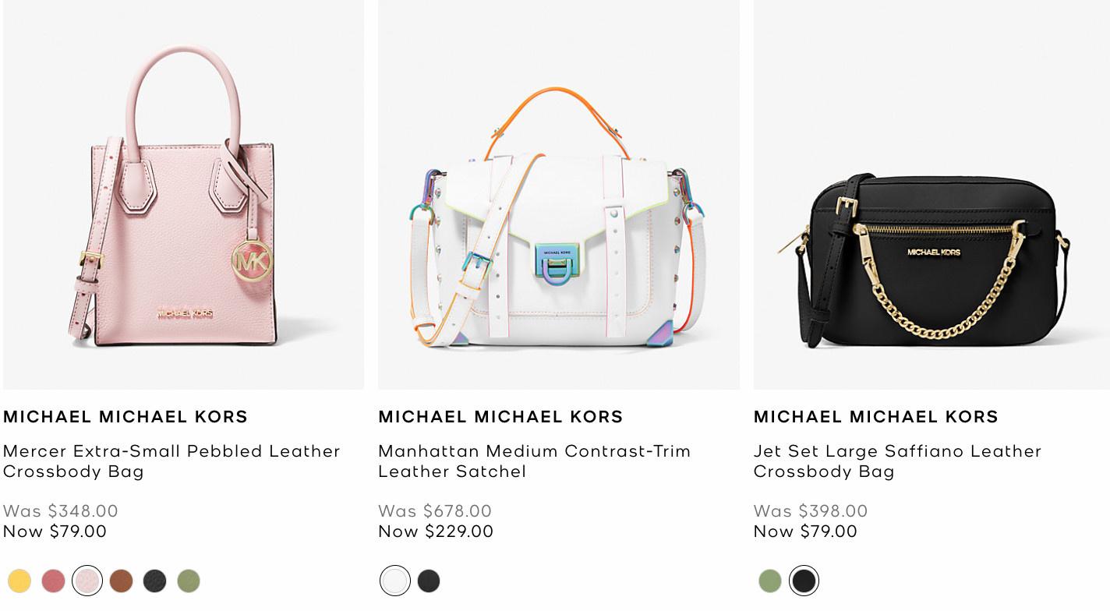Select white swatch for Manhattan satchel
1110x611 pixels.
pyautogui.click(x=395, y=581)
